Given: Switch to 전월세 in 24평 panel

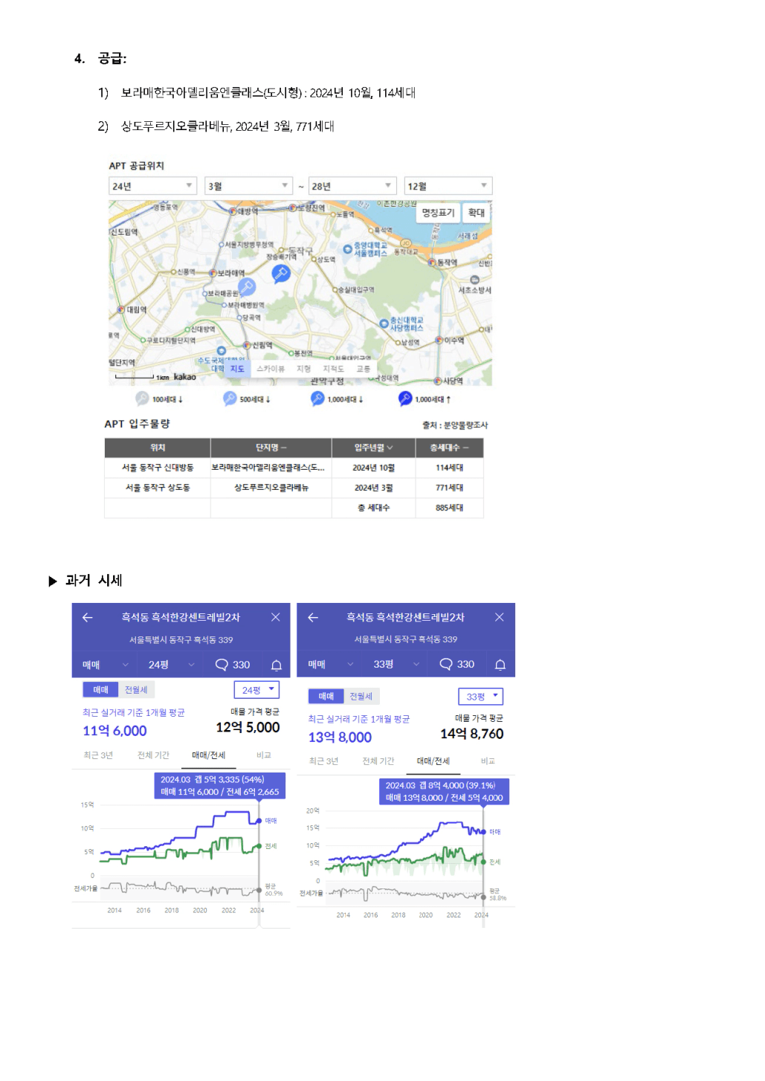Looking at the screenshot, I should (x=136, y=690).
